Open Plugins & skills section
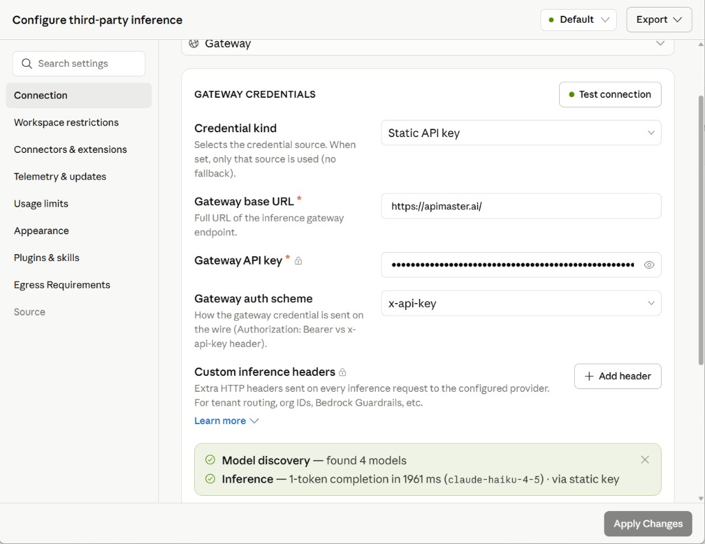Screen dimensions: 705x544 click(46, 258)
